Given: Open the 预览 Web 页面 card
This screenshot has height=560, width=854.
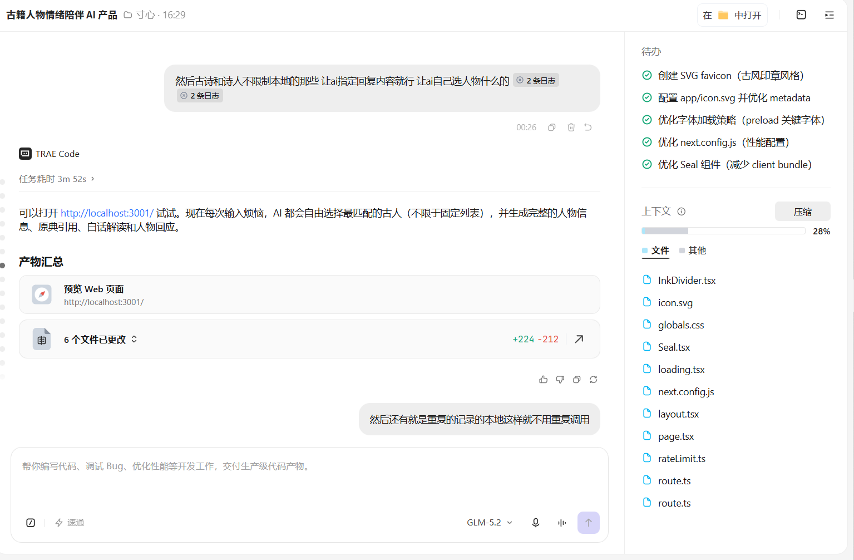Looking at the screenshot, I should (309, 294).
